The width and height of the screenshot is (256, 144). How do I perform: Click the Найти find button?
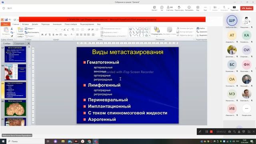(201, 28)
